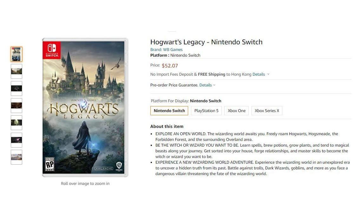Choose the PlayStation 5 platform option
354x221 pixels.
click(x=206, y=110)
